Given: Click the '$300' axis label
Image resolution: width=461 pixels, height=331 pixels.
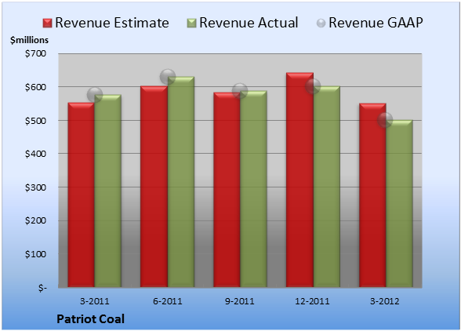Looking at the screenshot, I should click(35, 187).
